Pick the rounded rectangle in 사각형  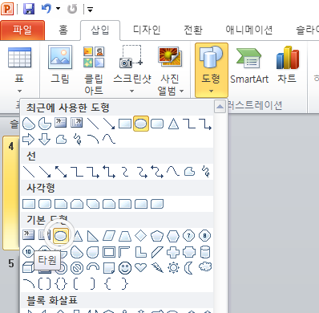[45, 204]
